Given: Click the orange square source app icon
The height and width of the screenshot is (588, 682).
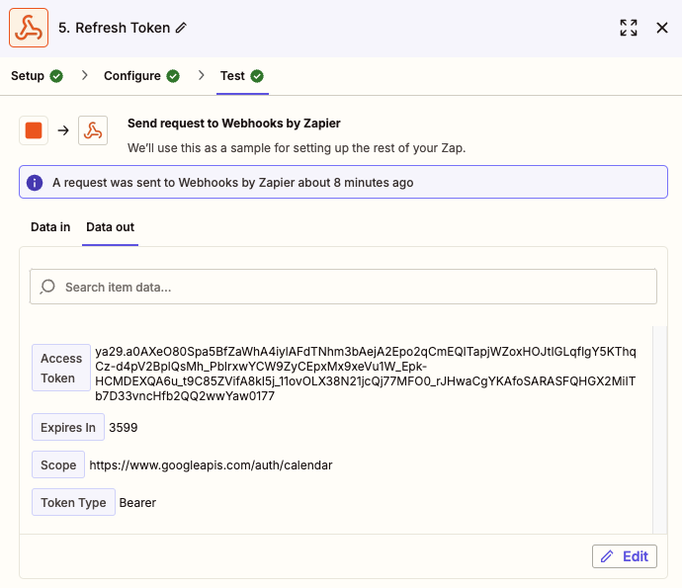Looking at the screenshot, I should (34, 130).
